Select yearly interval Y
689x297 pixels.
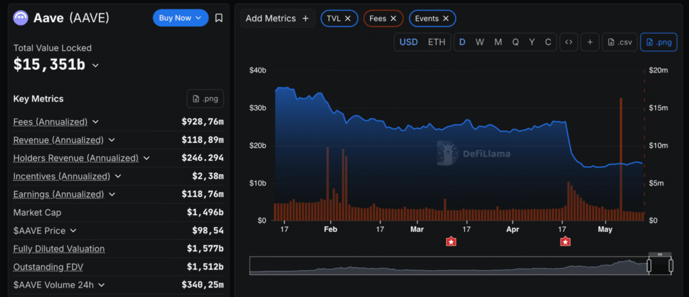click(532, 42)
